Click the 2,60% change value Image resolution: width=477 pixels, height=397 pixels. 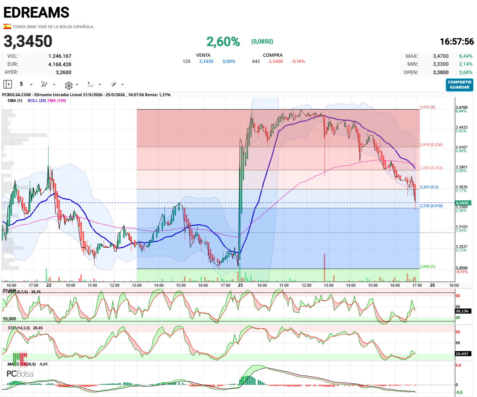click(223, 42)
